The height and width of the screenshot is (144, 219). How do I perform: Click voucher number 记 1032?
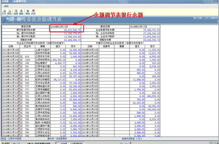[x=27, y=60]
